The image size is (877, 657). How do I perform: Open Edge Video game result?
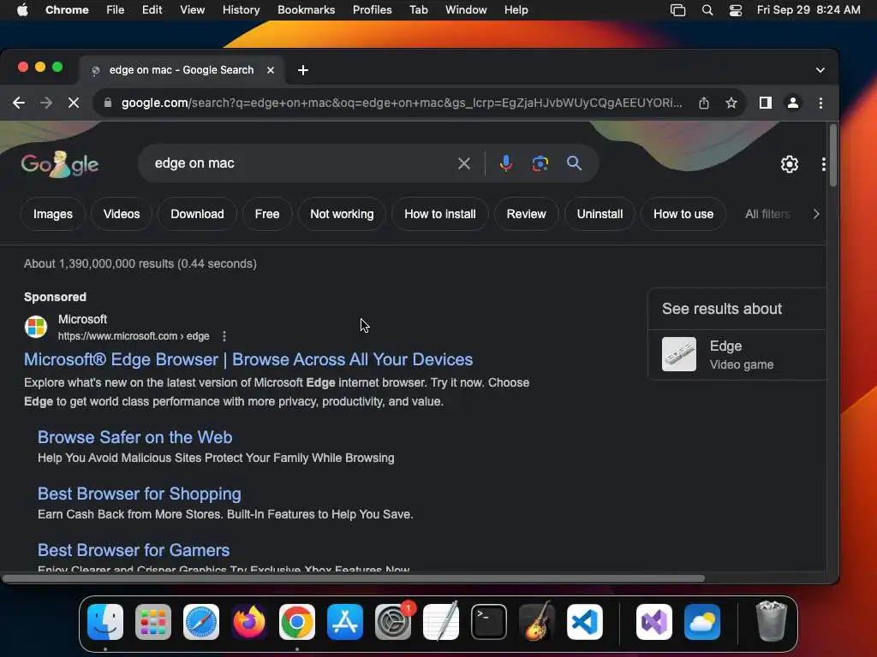[737, 355]
